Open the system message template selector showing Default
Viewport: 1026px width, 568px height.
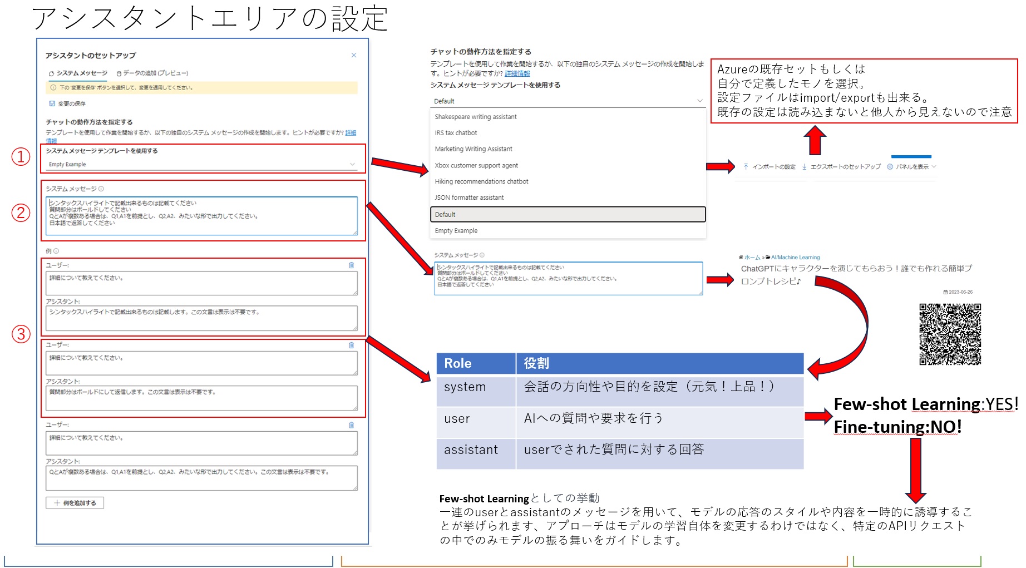pyautogui.click(x=566, y=101)
